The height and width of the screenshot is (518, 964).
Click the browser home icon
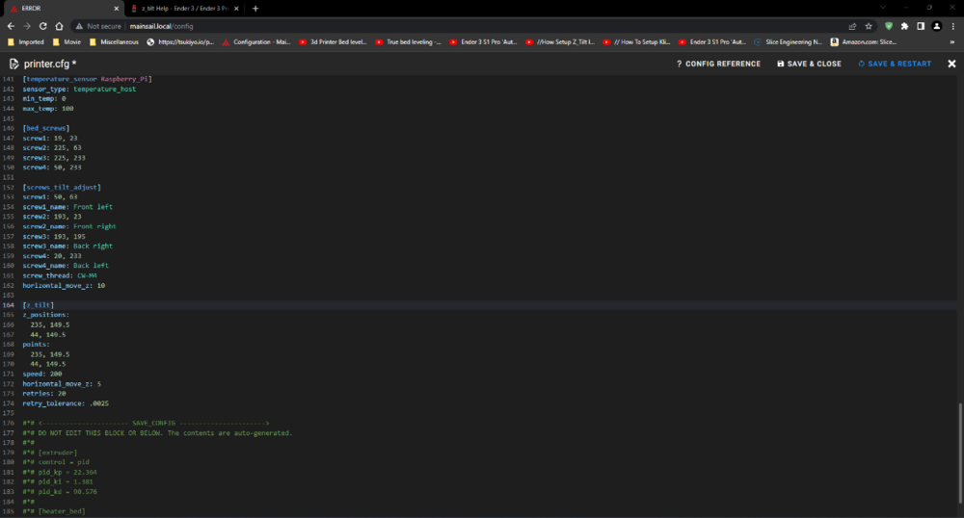click(x=60, y=26)
